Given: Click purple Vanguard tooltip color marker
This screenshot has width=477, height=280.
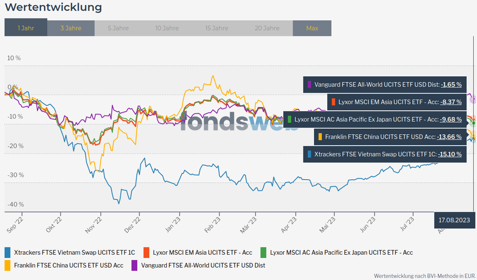Looking at the screenshot, I should click(310, 85).
